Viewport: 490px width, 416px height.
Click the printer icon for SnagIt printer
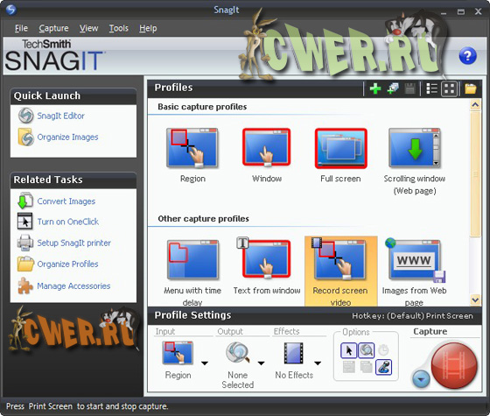[x=25, y=243]
